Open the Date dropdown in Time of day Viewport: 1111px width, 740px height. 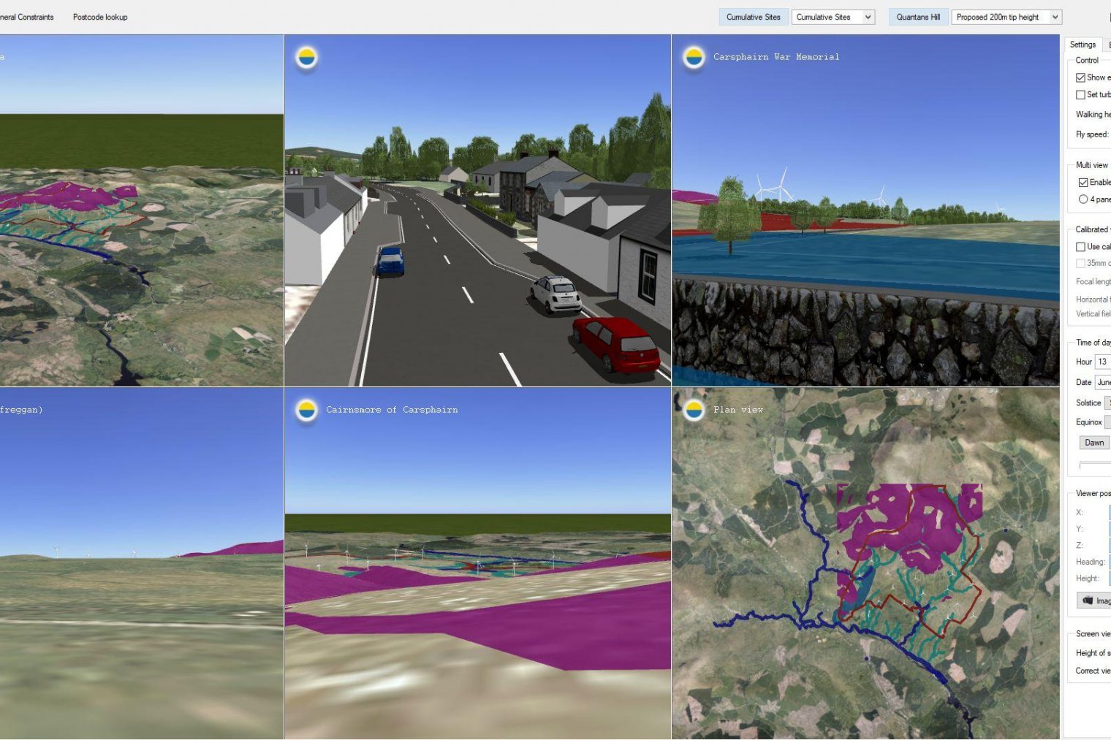coord(1102,382)
